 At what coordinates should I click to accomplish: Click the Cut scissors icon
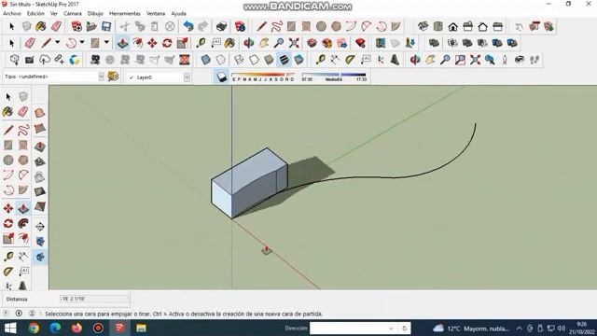click(125, 26)
